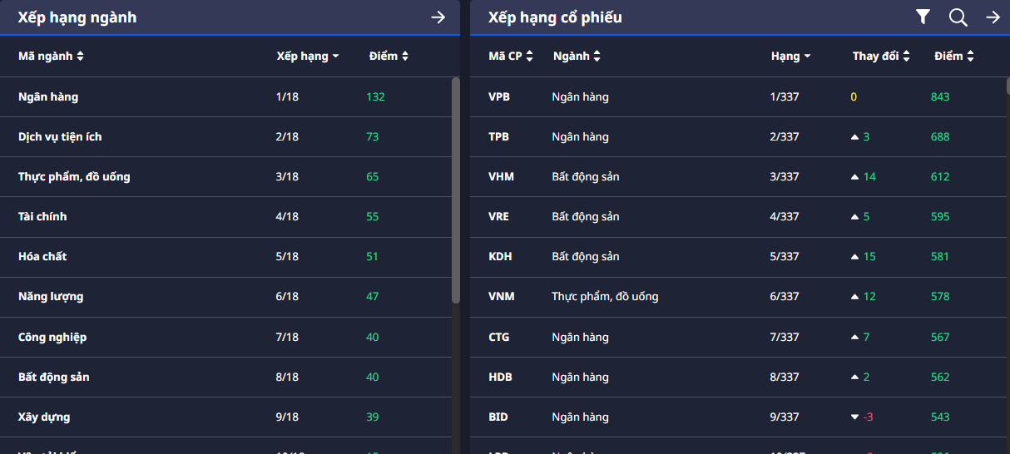Open the Bất động sản industry row

point(54,378)
